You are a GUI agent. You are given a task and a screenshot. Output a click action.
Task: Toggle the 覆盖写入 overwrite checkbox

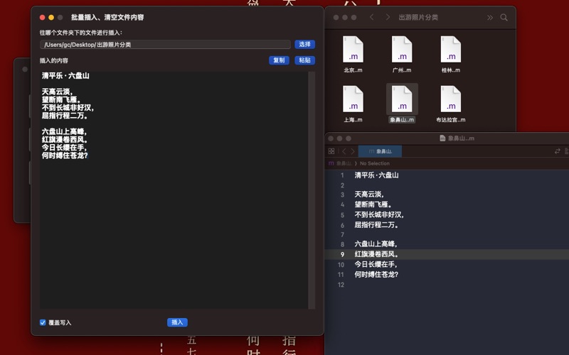tap(43, 322)
